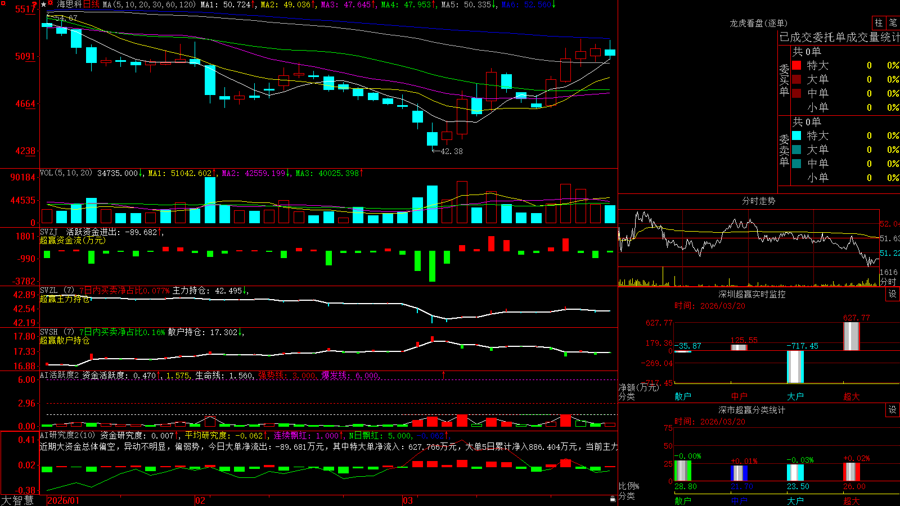Click the 03 month marker on the timeline
The image size is (900, 506).
pos(408,500)
